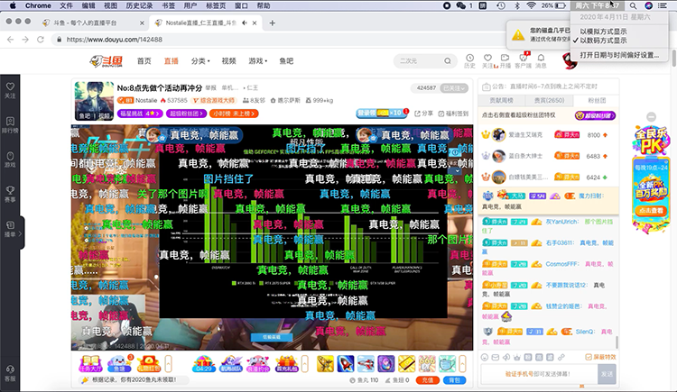Click the 04:29 countdown treasure icon
Image resolution: width=677 pixels, height=392 pixels.
pyautogui.click(x=204, y=364)
